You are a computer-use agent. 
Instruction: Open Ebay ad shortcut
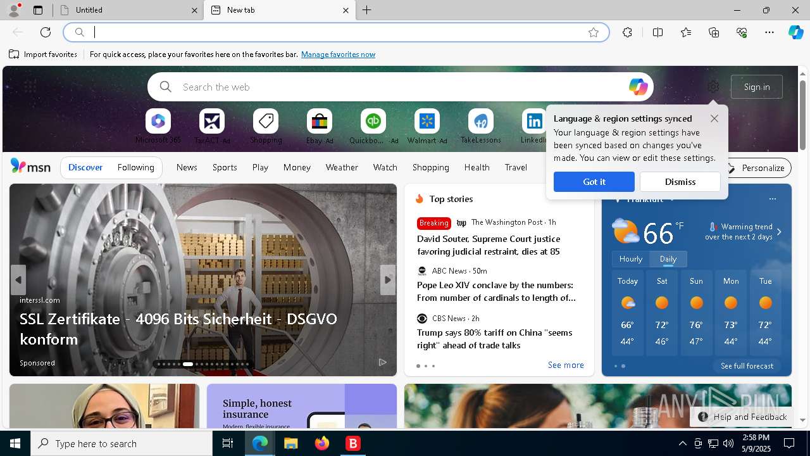click(320, 127)
